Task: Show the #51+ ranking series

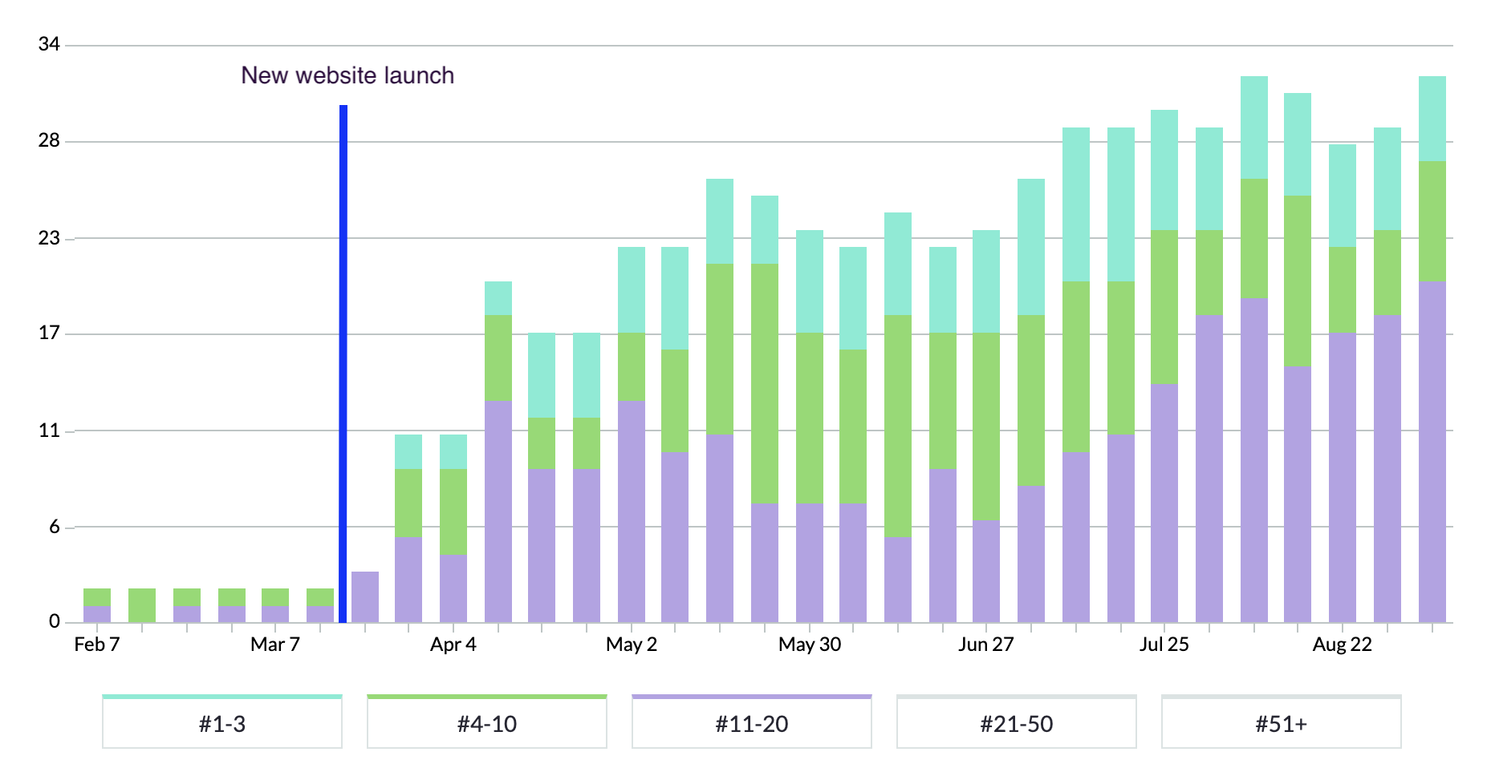Action: click(x=1281, y=723)
